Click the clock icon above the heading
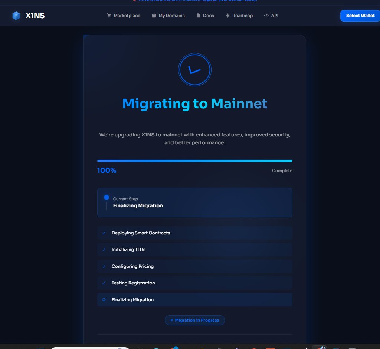 194,70
